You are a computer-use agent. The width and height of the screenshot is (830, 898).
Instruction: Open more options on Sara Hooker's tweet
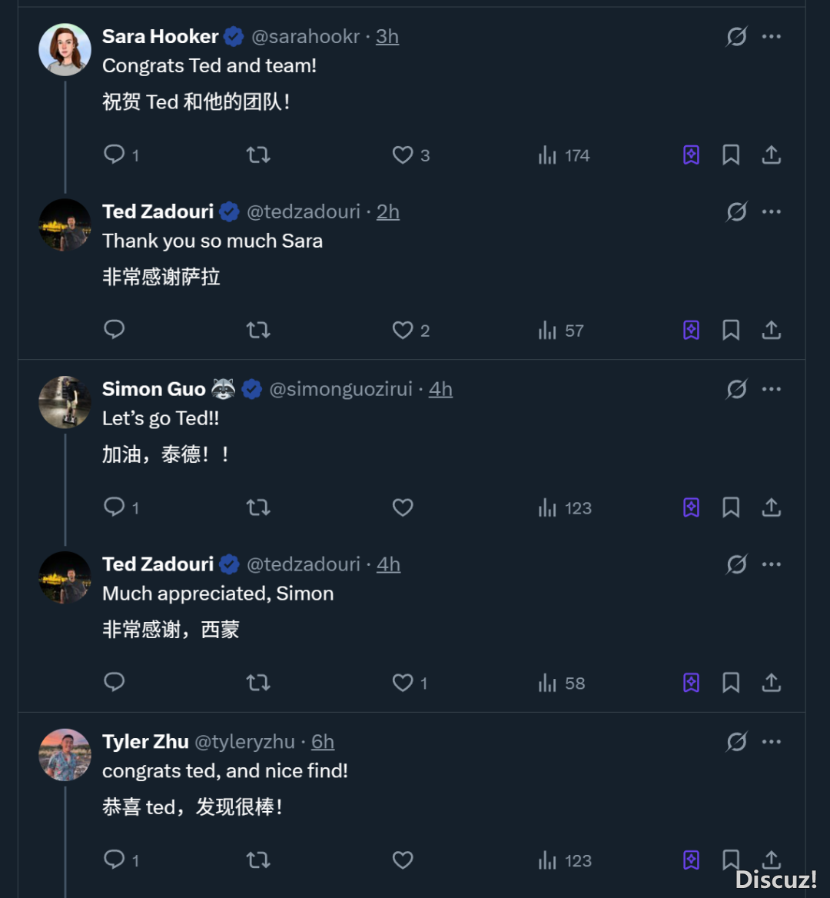coord(771,36)
